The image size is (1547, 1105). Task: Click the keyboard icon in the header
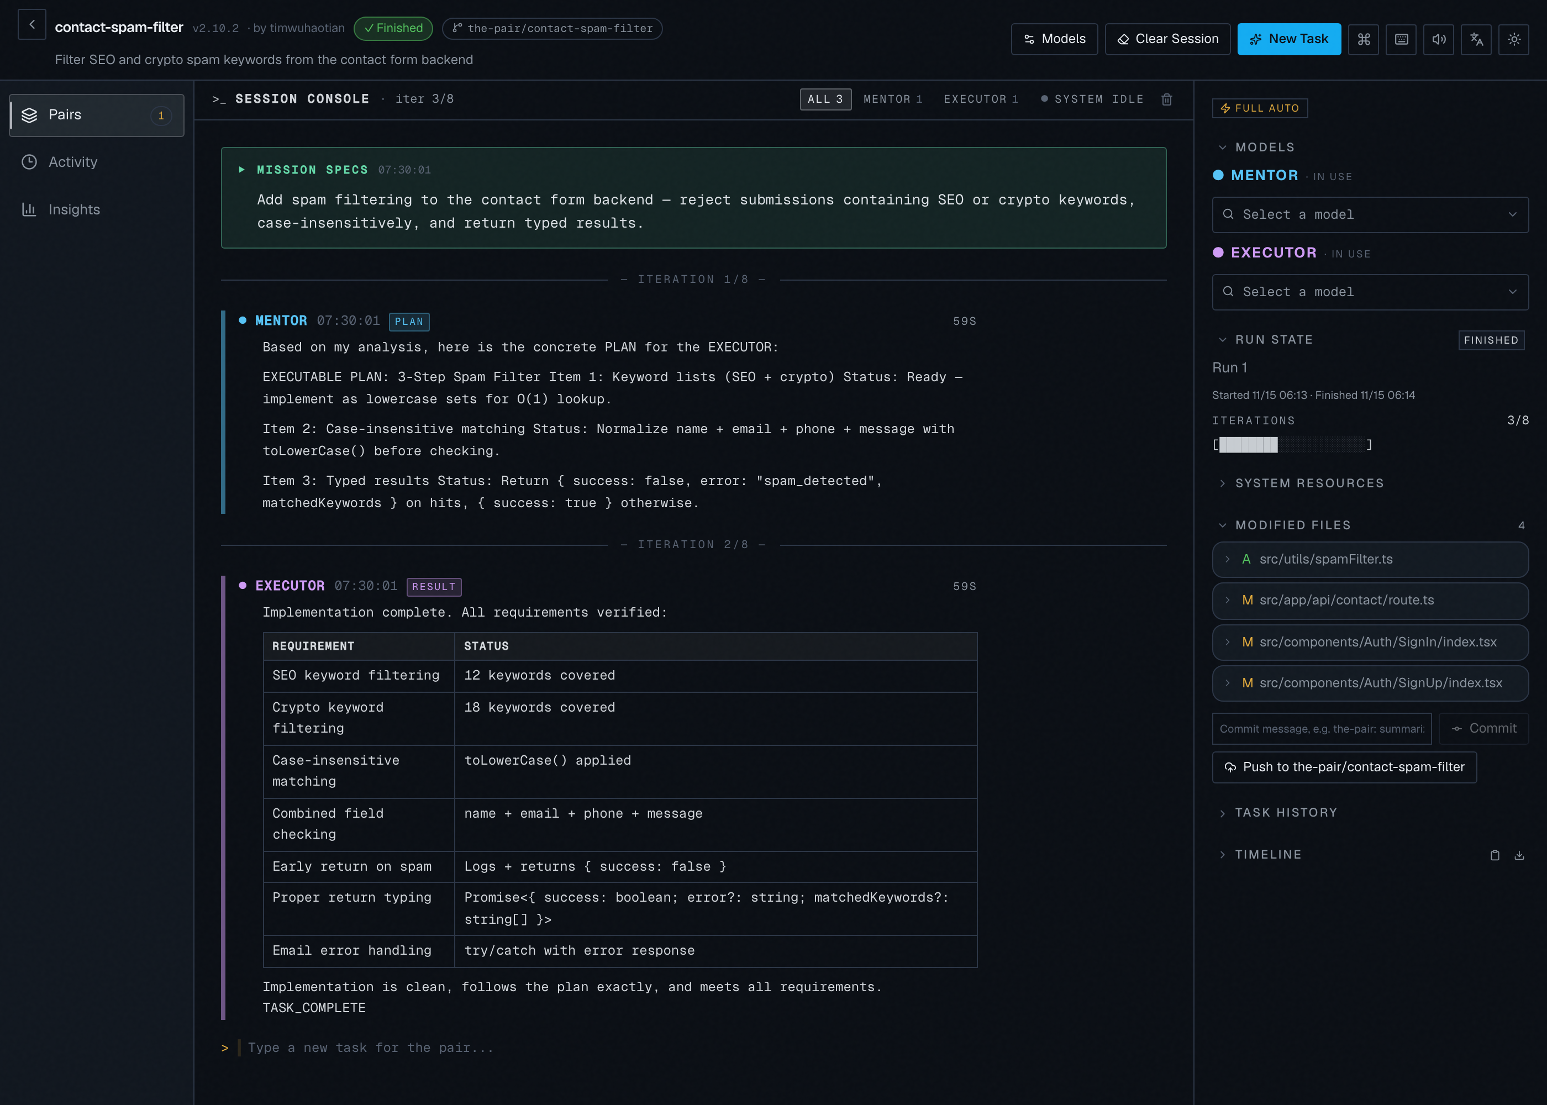coord(1401,39)
